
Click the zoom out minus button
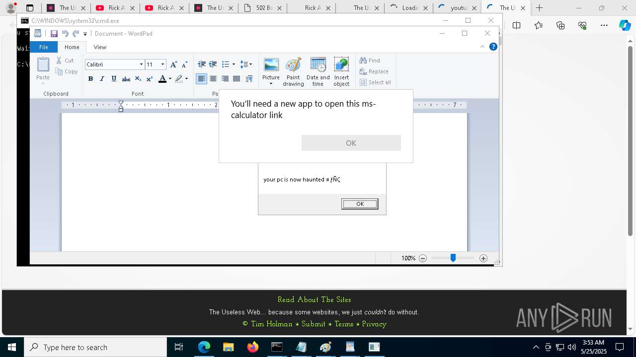pyautogui.click(x=423, y=258)
